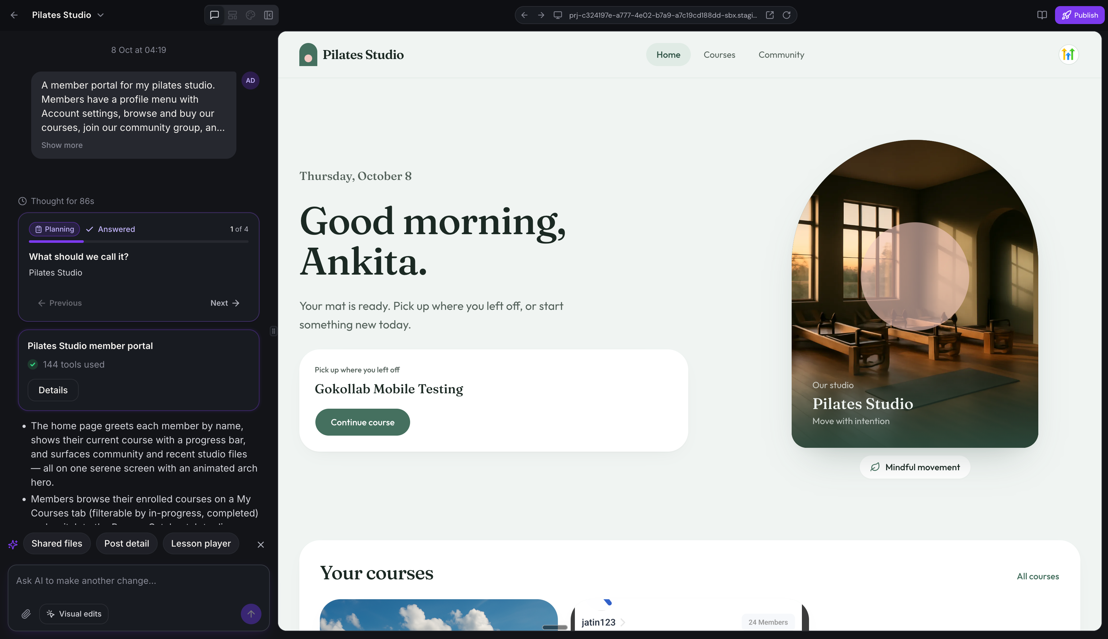
Task: Open the Courses tab in portal nav
Action: 719,55
